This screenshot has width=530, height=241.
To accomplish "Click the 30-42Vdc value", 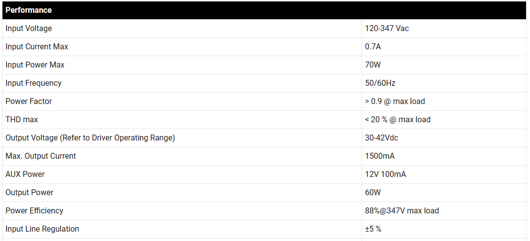I will (x=381, y=138).
